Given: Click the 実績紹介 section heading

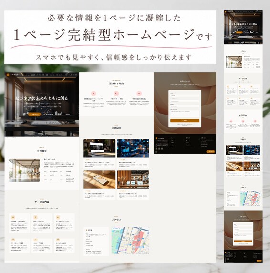Looking at the screenshot, I should (116, 128).
